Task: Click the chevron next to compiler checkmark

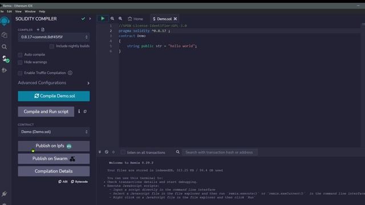Action: coord(90,19)
